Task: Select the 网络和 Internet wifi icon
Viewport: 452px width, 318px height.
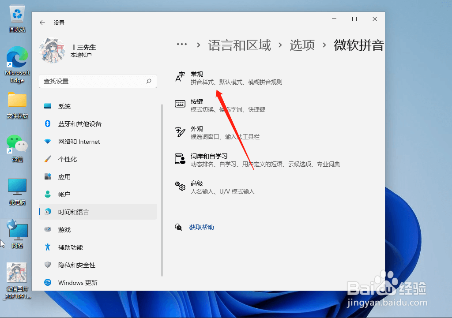Action: tap(48, 142)
